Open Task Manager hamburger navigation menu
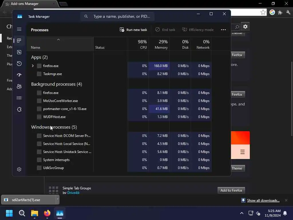The image size is (293, 220). coord(19,30)
